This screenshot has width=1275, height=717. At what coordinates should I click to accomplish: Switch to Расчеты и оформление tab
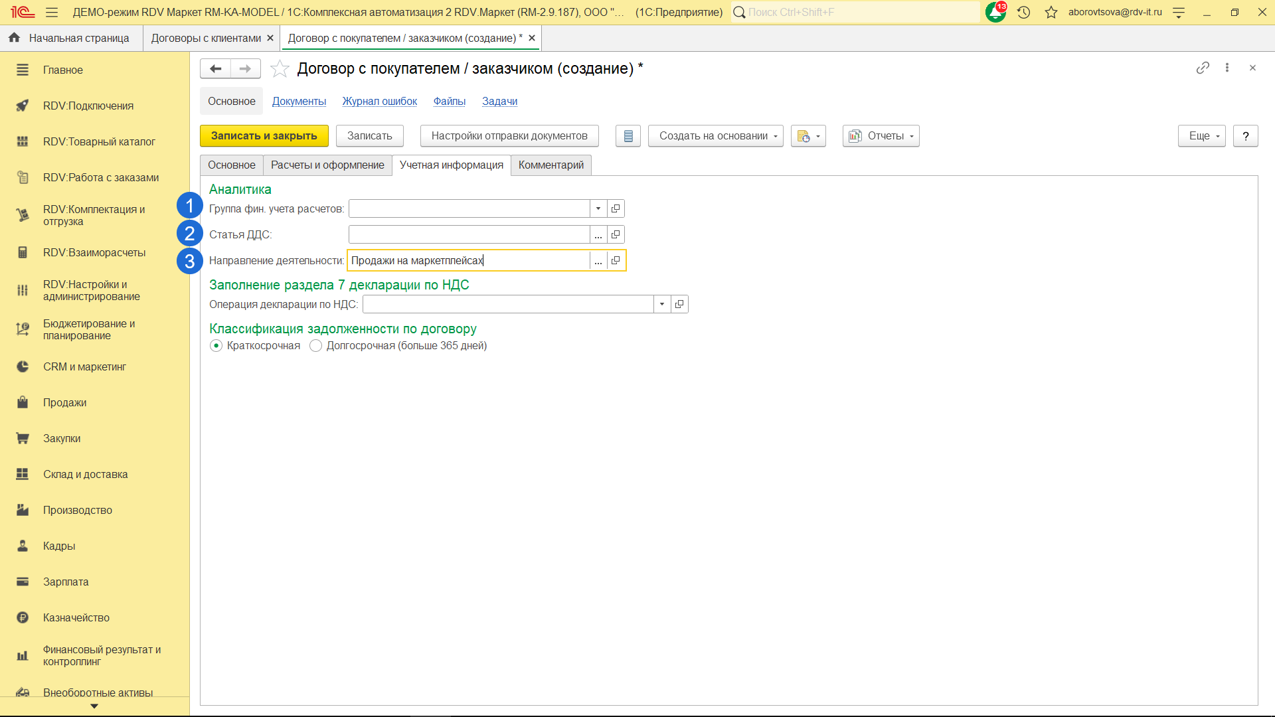(327, 165)
